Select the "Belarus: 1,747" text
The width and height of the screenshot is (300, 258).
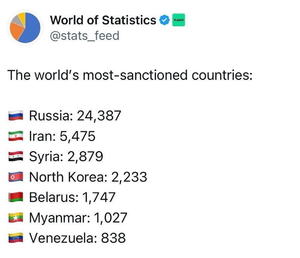72,197
